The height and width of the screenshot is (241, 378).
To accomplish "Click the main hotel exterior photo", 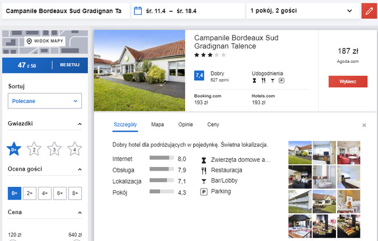I will pos(140,70).
